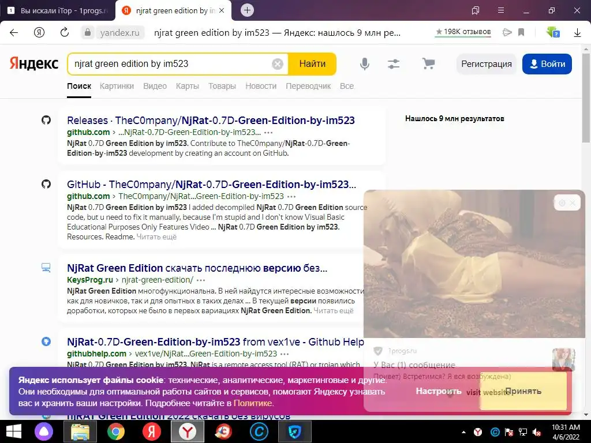Open the vex1ve Github Help result
This screenshot has width=591, height=443.
[x=215, y=341]
